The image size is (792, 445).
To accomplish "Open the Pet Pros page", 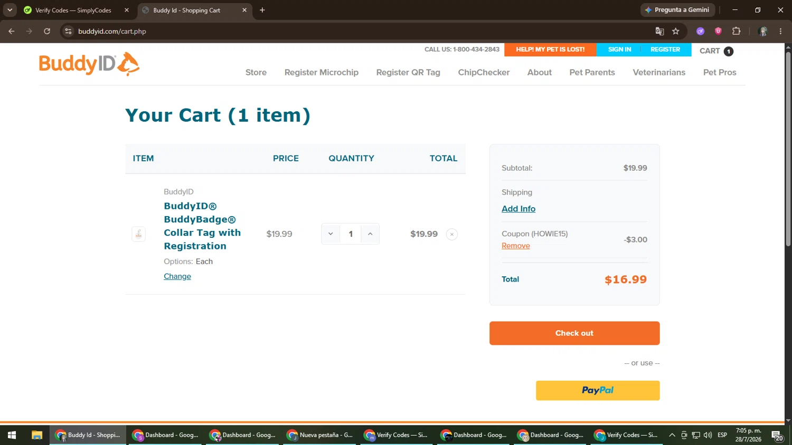I will (x=720, y=72).
